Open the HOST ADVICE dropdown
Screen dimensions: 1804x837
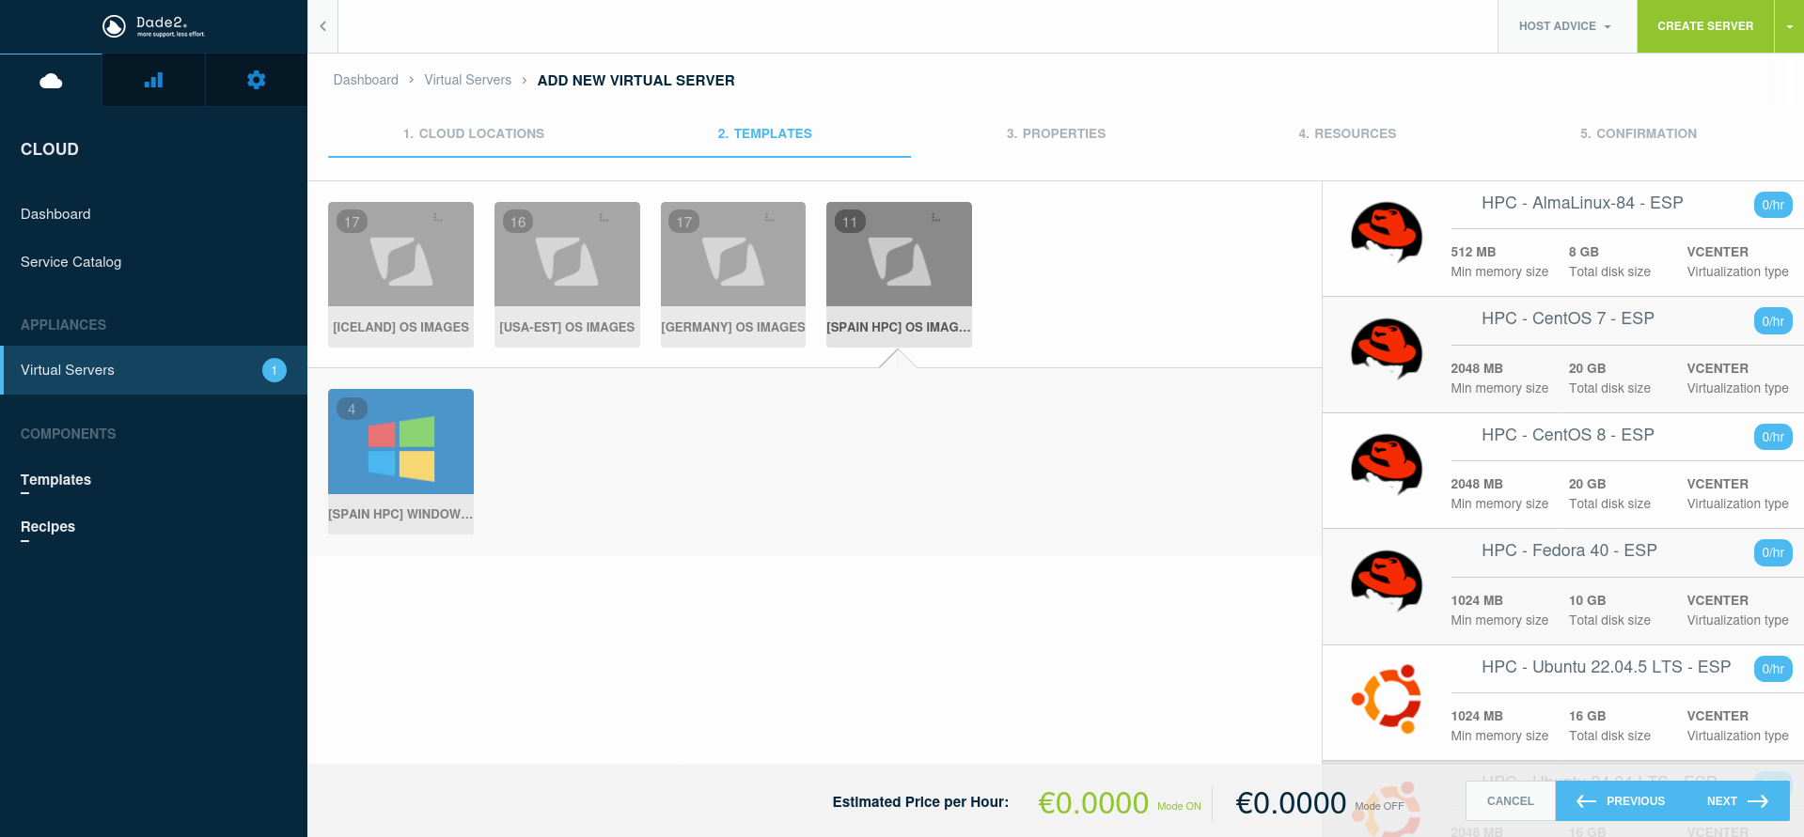point(1567,26)
